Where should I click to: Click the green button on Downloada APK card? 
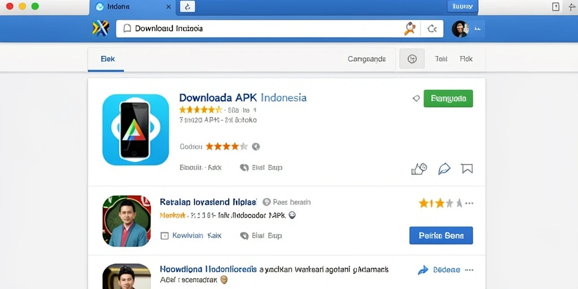click(448, 98)
